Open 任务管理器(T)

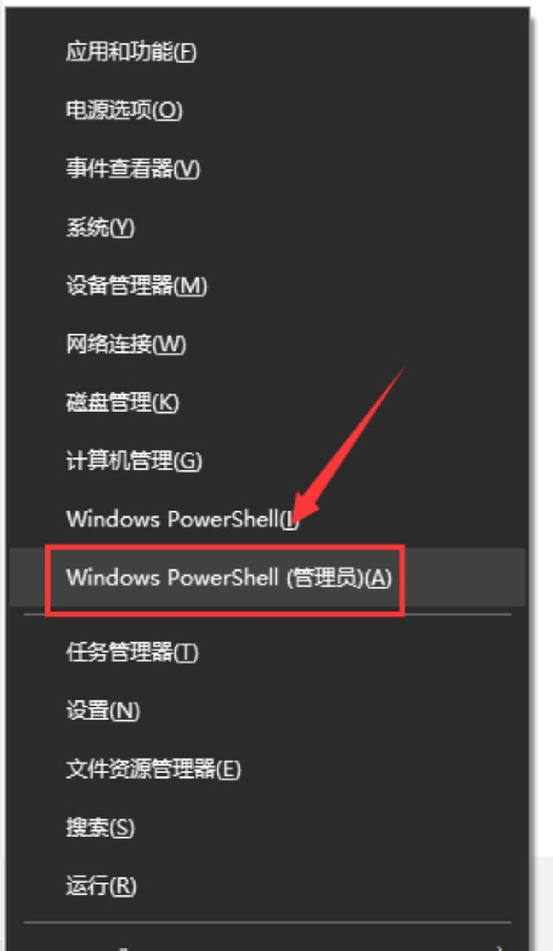tap(267, 652)
